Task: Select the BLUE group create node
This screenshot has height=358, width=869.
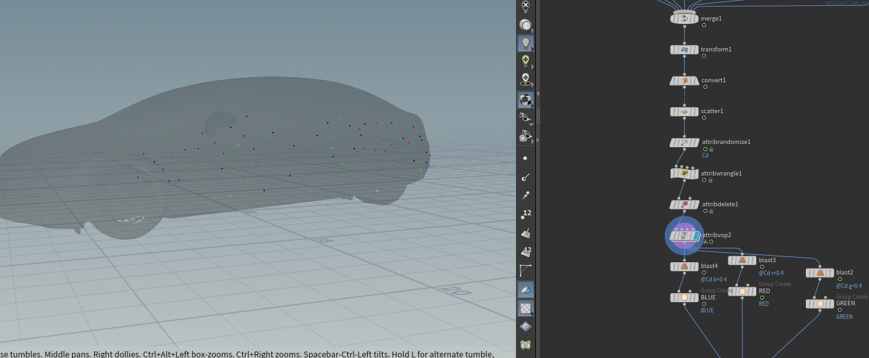Action: coord(684,297)
